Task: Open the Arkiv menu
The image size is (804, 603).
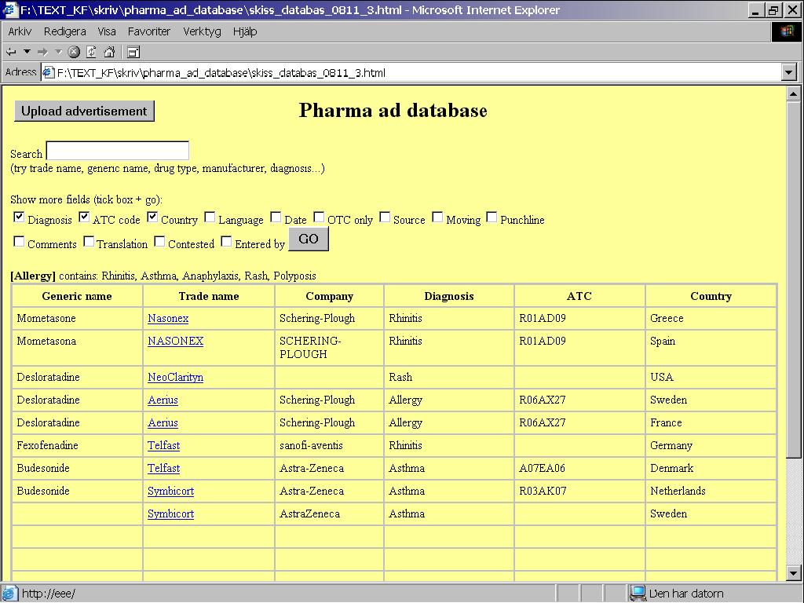Action: click(20, 31)
